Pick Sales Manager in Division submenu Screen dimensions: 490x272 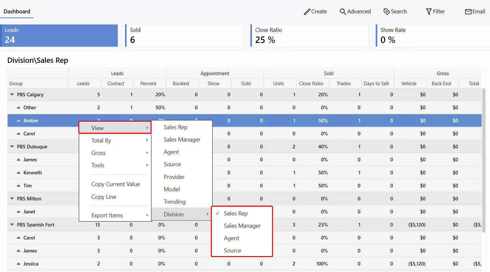click(x=242, y=226)
